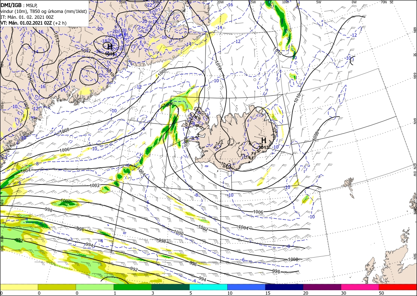The image size is (417, 296).
Task: Click the '20W' longitude label at top
Action: [x=220, y=2]
